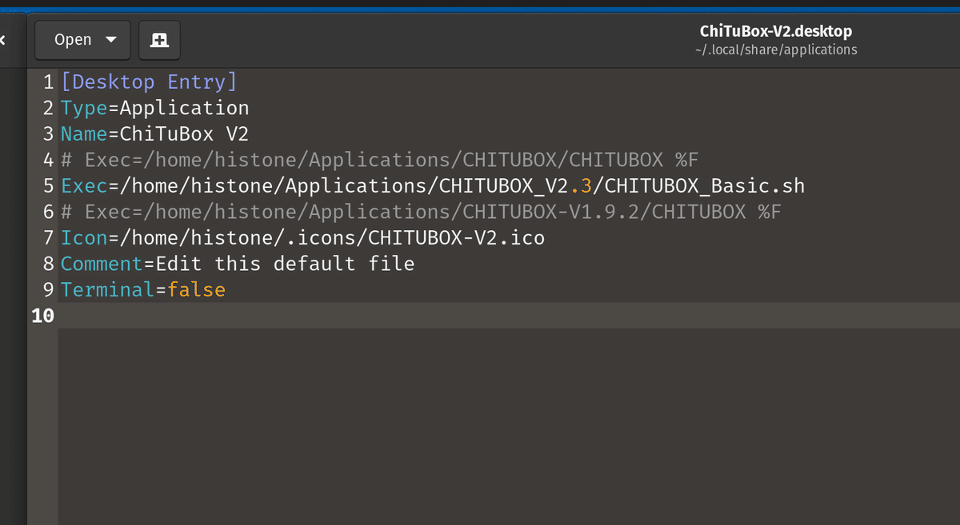Click the Terminal=false line

tap(143, 290)
